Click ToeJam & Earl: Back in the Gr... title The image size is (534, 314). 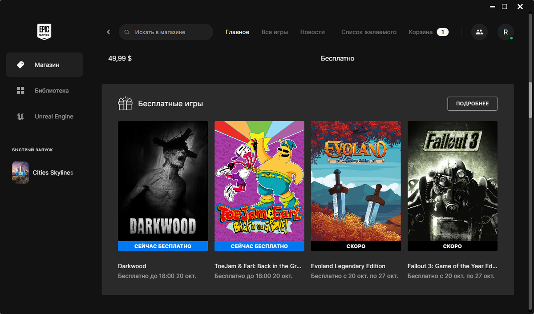tap(258, 266)
